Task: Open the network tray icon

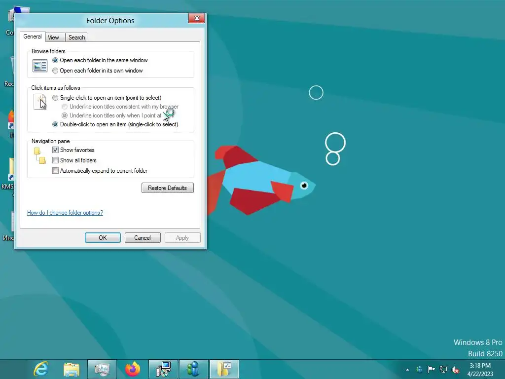Action: (x=443, y=369)
